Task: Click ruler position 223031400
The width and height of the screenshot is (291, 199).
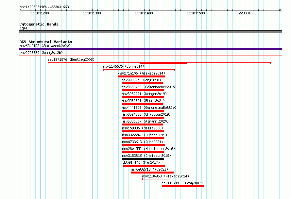Action: tap(144, 13)
